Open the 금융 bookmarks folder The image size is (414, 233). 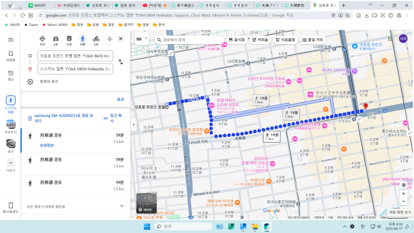[x=93, y=24]
